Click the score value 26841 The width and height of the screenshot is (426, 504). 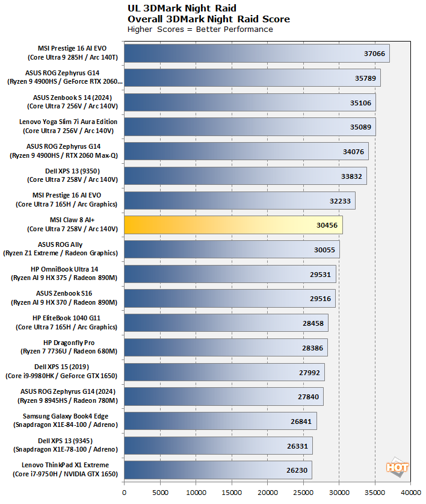(301, 422)
